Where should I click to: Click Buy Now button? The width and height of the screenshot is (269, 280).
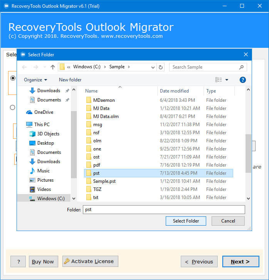point(43,261)
